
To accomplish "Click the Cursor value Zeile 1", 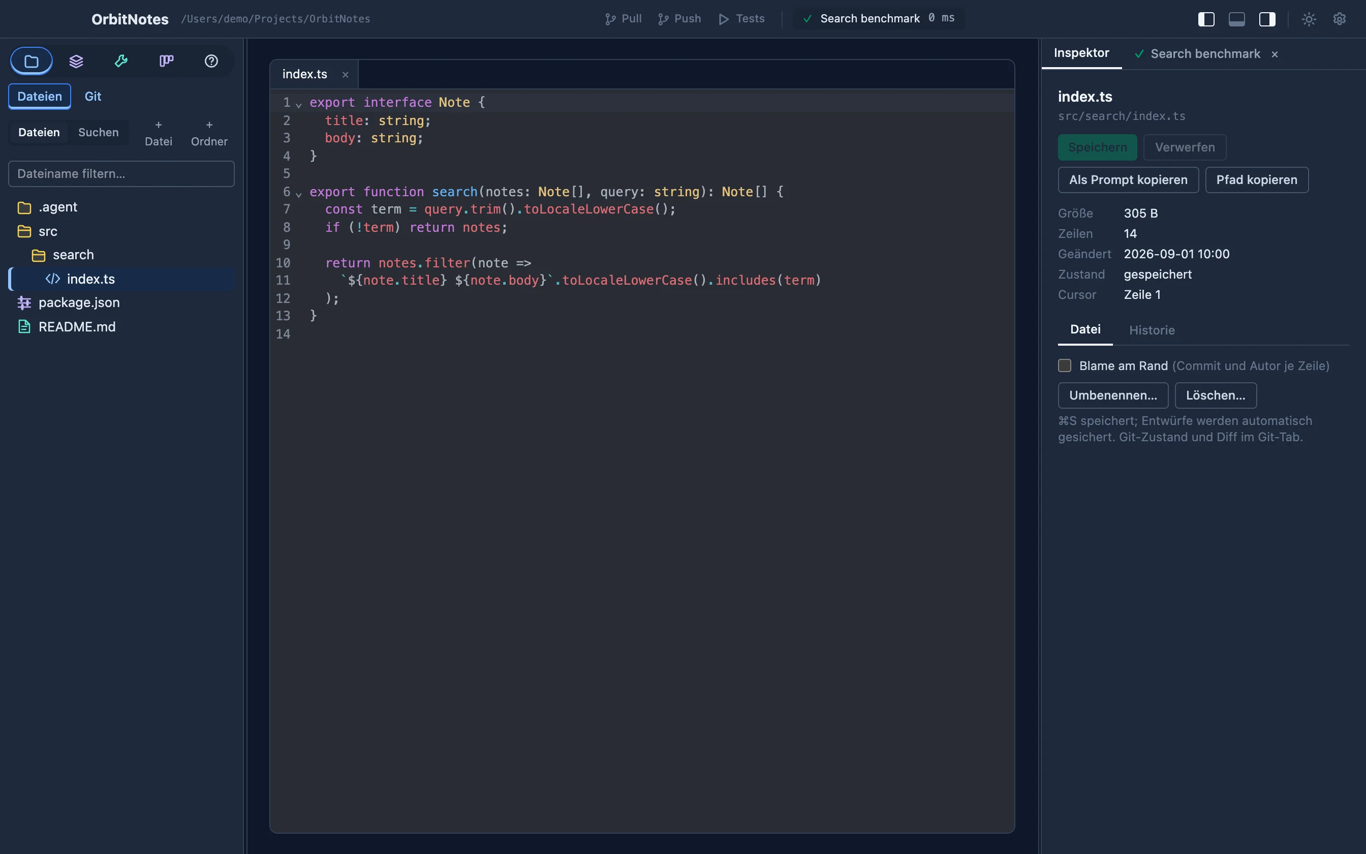I will [x=1142, y=295].
